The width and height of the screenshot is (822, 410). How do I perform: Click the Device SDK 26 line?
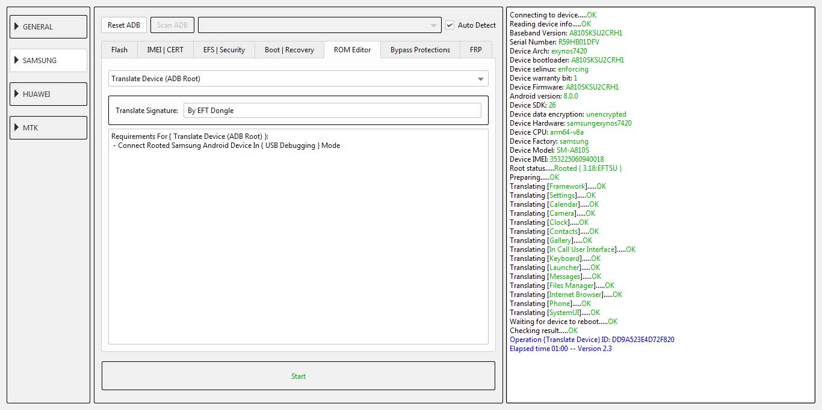click(x=533, y=105)
